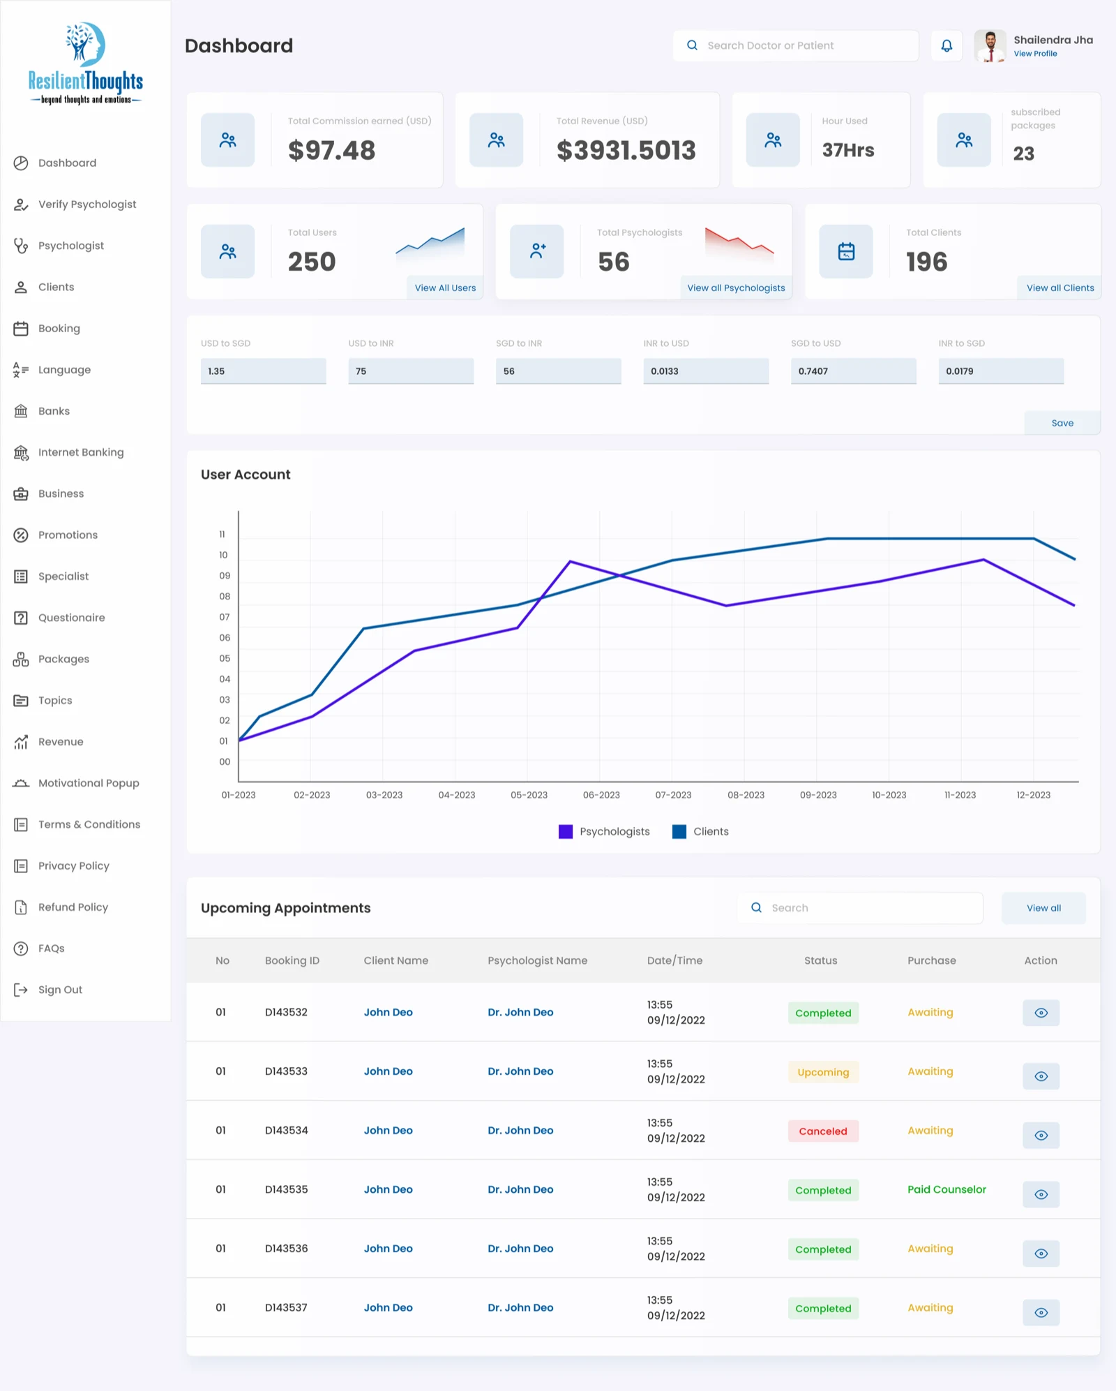
Task: Select Sign Out in the sidebar
Action: point(60,990)
